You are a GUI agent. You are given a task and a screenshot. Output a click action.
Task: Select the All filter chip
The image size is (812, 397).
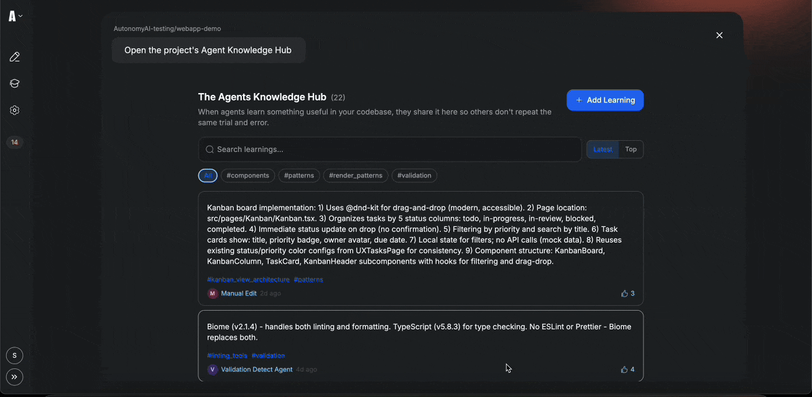point(208,176)
